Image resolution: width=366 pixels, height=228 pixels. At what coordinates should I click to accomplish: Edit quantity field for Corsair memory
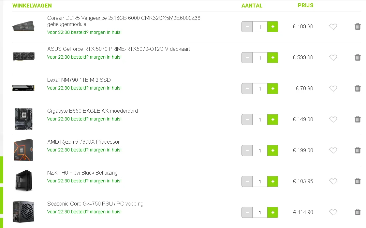click(260, 27)
